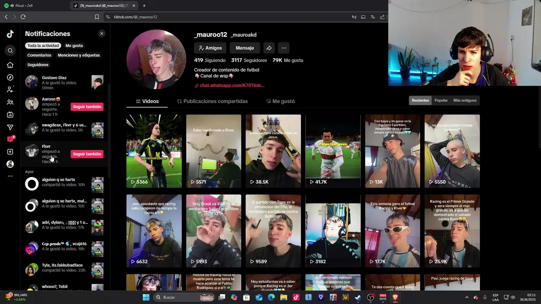Reload the page in browser
Screen dimensions: 541x304
pyautogui.click(x=23, y=17)
